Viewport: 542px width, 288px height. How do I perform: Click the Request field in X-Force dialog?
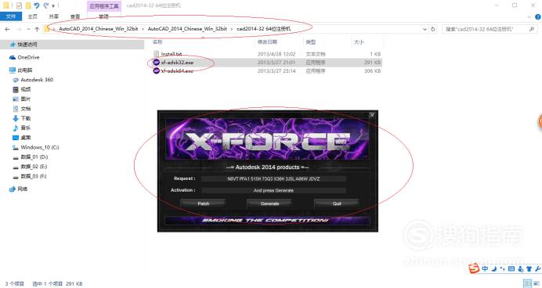(x=273, y=179)
